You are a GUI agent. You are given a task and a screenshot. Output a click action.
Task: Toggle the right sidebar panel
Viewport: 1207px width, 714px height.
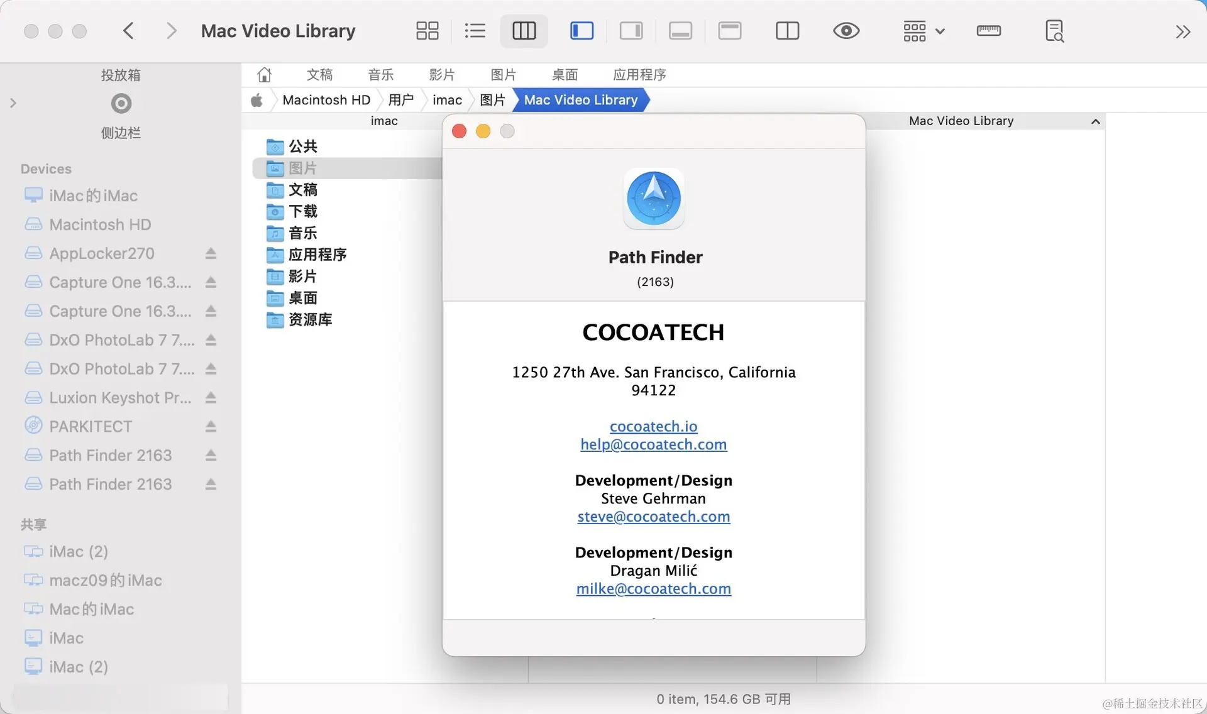pyautogui.click(x=631, y=31)
